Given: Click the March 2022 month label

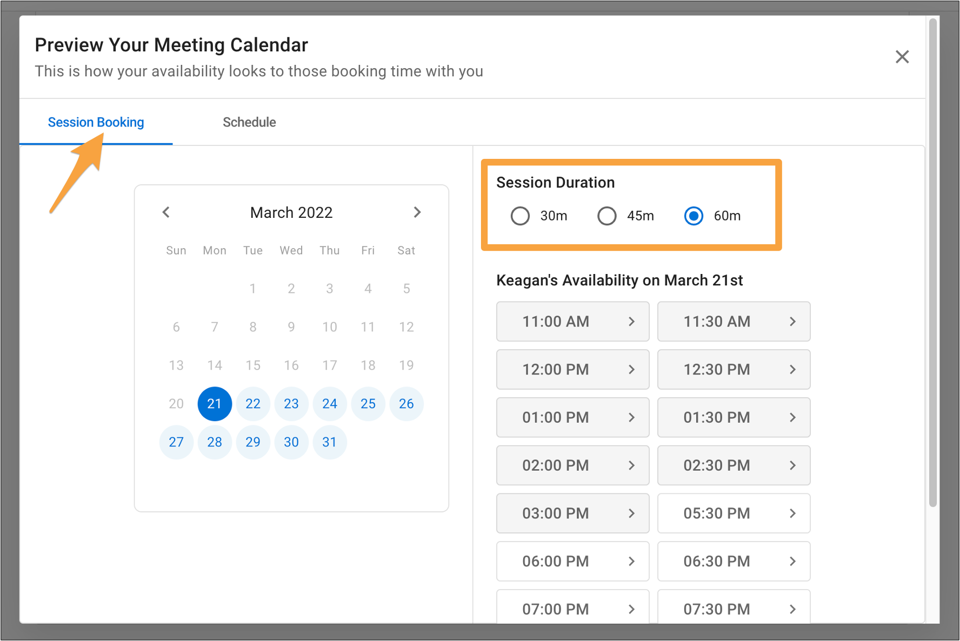Looking at the screenshot, I should (x=291, y=212).
